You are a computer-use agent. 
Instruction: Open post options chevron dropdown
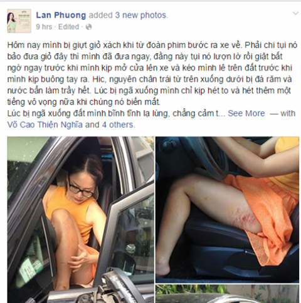coord(295,14)
